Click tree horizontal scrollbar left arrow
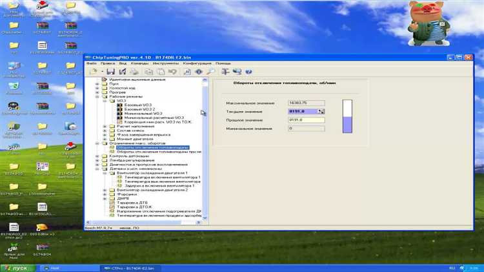The image size is (484, 272). (x=88, y=222)
